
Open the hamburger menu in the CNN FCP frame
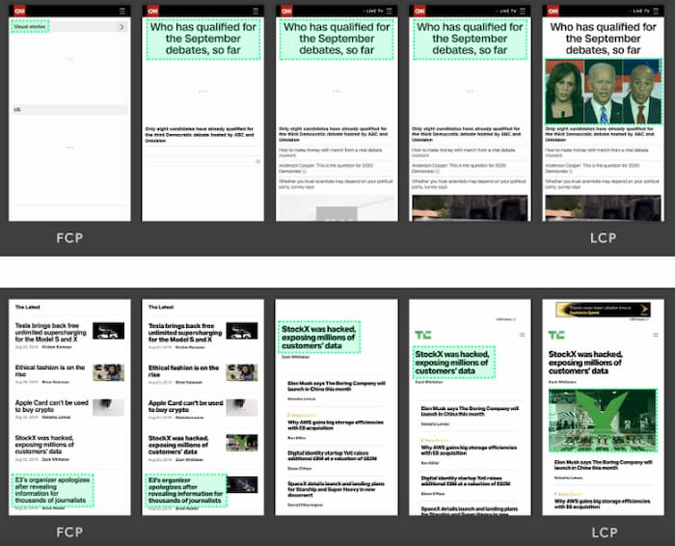coord(122,11)
